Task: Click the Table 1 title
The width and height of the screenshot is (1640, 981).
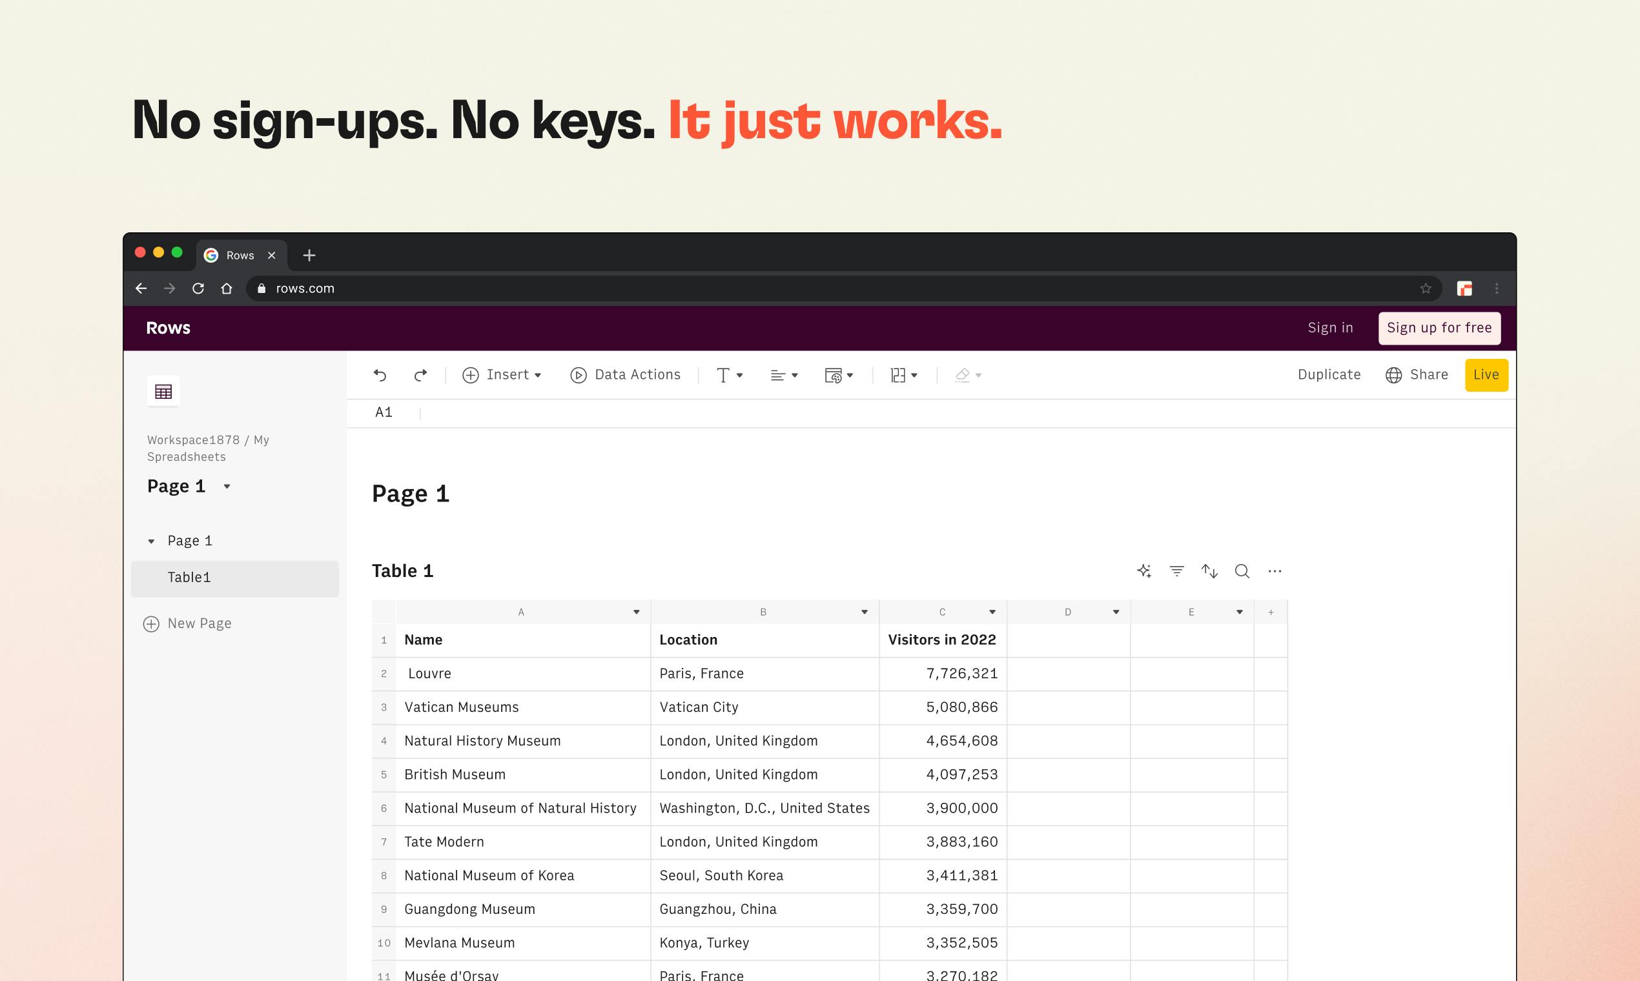Action: (403, 571)
